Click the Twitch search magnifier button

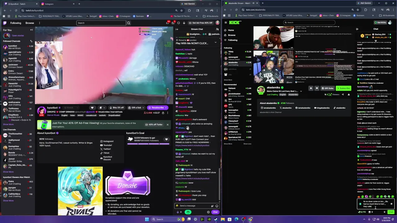coord(129,23)
